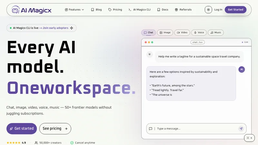
Task: Toggle the light/dark theme sun button
Action: 208,10
